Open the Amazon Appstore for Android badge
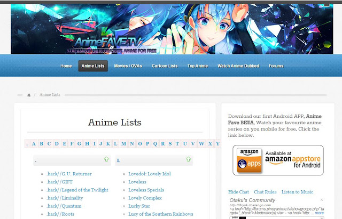 click(x=278, y=160)
